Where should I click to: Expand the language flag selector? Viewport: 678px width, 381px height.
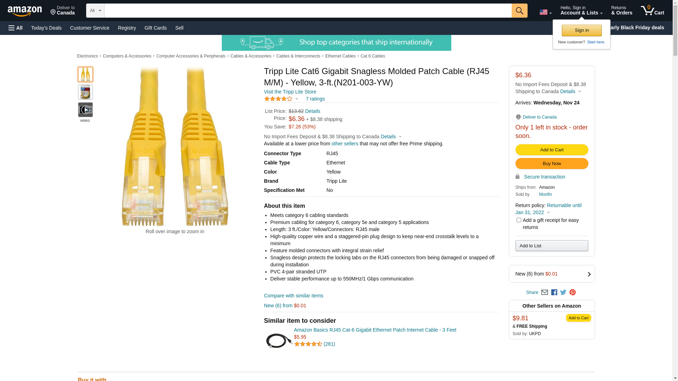pyautogui.click(x=545, y=12)
